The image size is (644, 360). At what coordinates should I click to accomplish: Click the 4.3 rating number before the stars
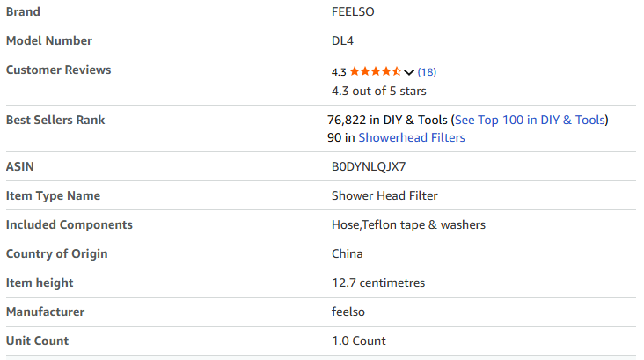pos(339,71)
